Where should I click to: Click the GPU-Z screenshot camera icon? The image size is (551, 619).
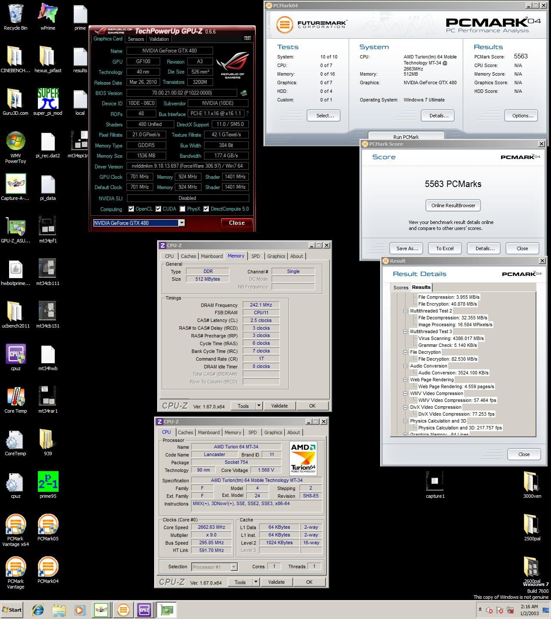(x=248, y=38)
